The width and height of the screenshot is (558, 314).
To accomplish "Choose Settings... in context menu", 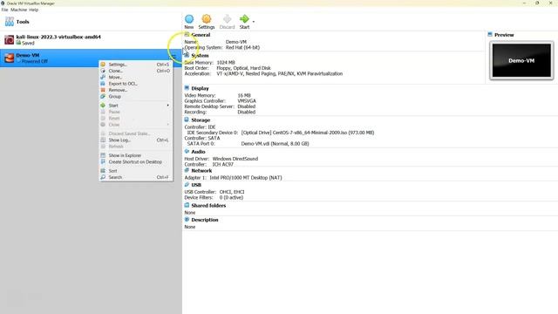I will click(x=136, y=65).
